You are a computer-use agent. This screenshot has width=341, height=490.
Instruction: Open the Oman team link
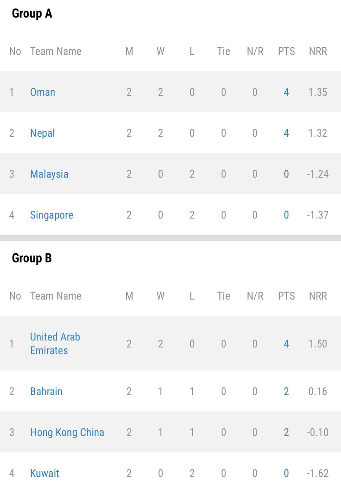tap(42, 92)
